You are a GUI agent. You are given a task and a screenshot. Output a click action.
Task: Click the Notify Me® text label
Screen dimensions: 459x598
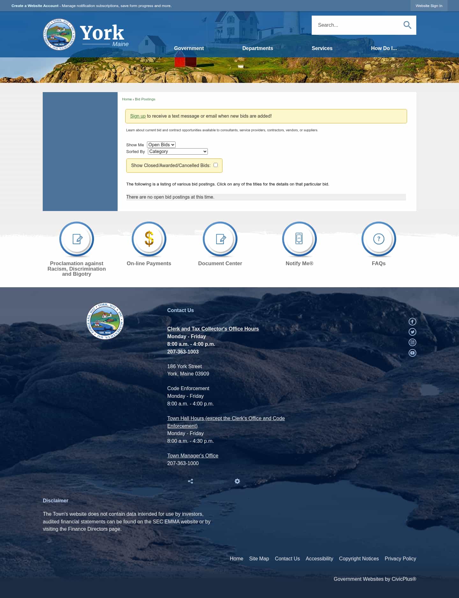[299, 263]
